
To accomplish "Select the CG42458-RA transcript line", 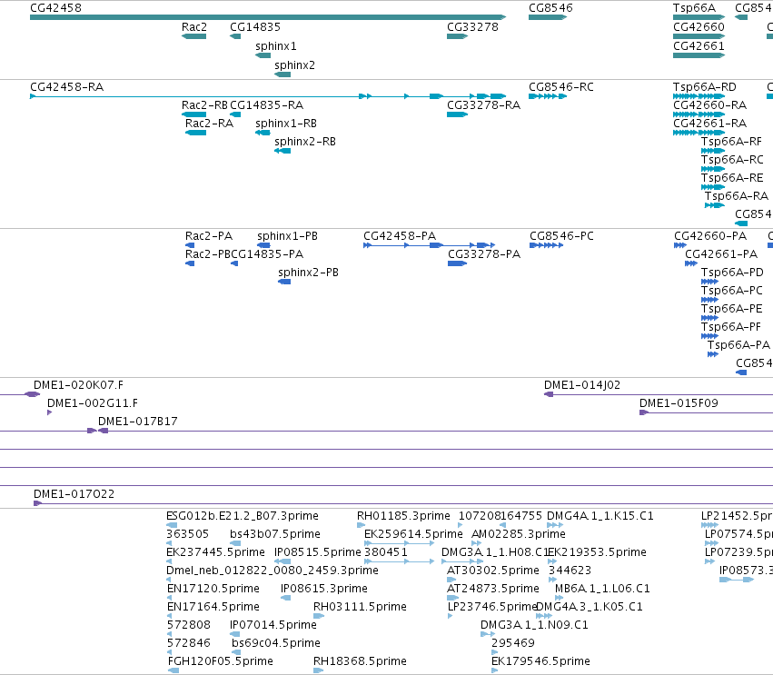I will 268,96.
